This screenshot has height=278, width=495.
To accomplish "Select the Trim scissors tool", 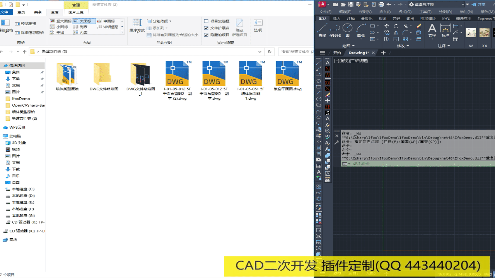I will [x=405, y=26].
